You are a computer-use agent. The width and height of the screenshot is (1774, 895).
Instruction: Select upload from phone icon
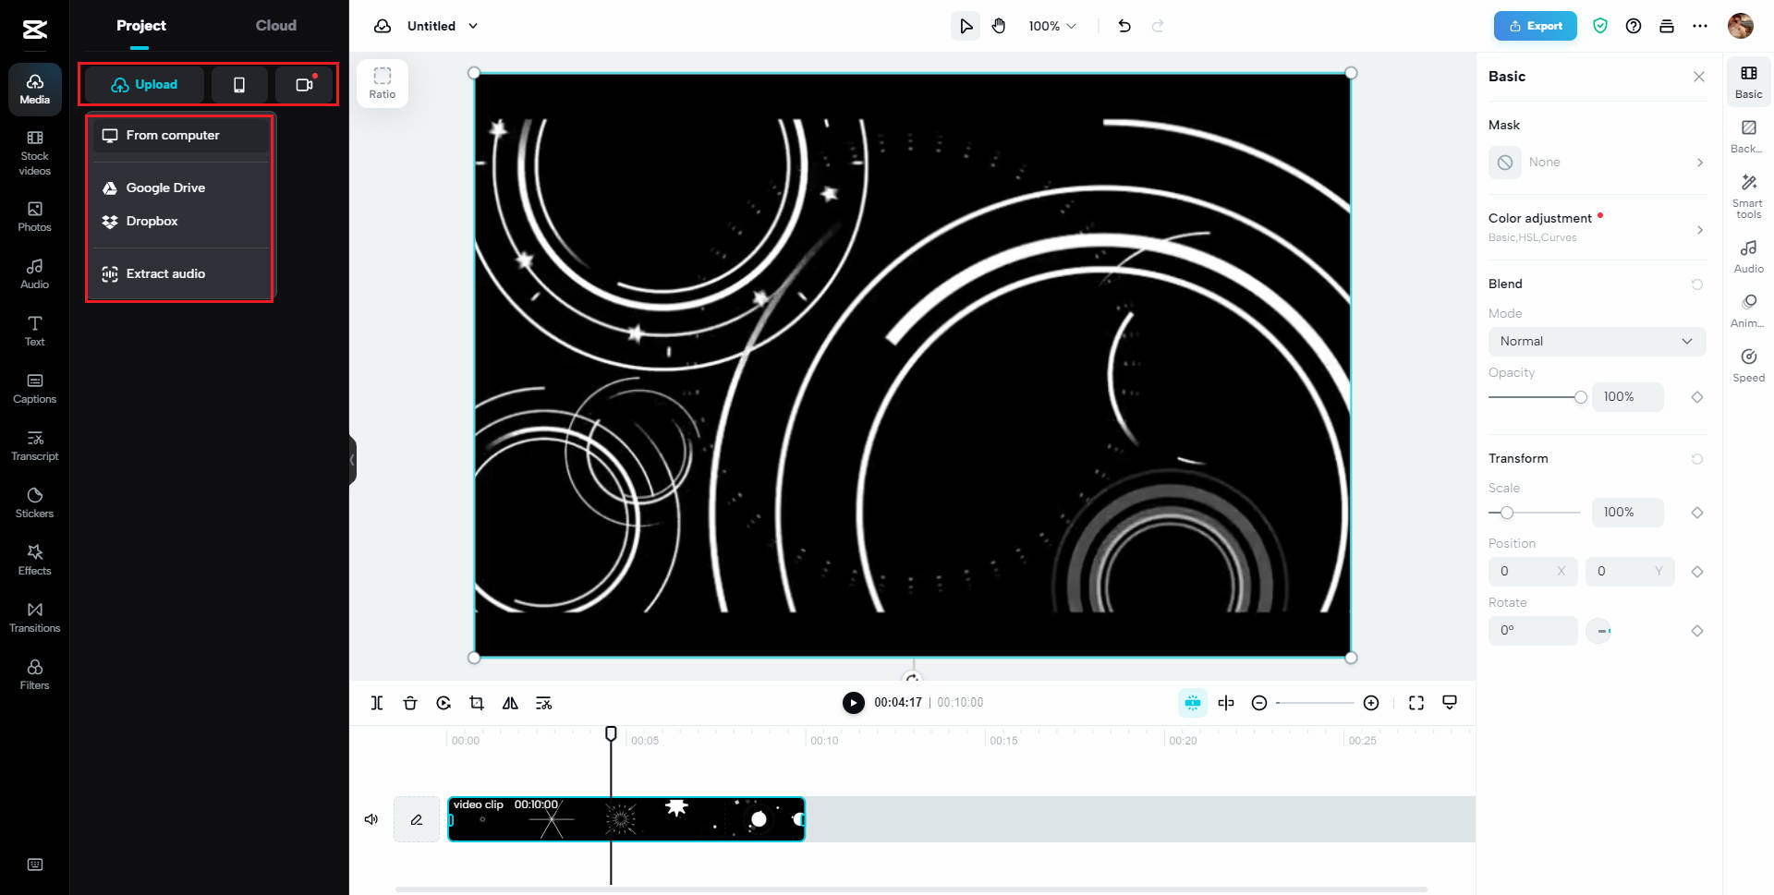coord(239,85)
